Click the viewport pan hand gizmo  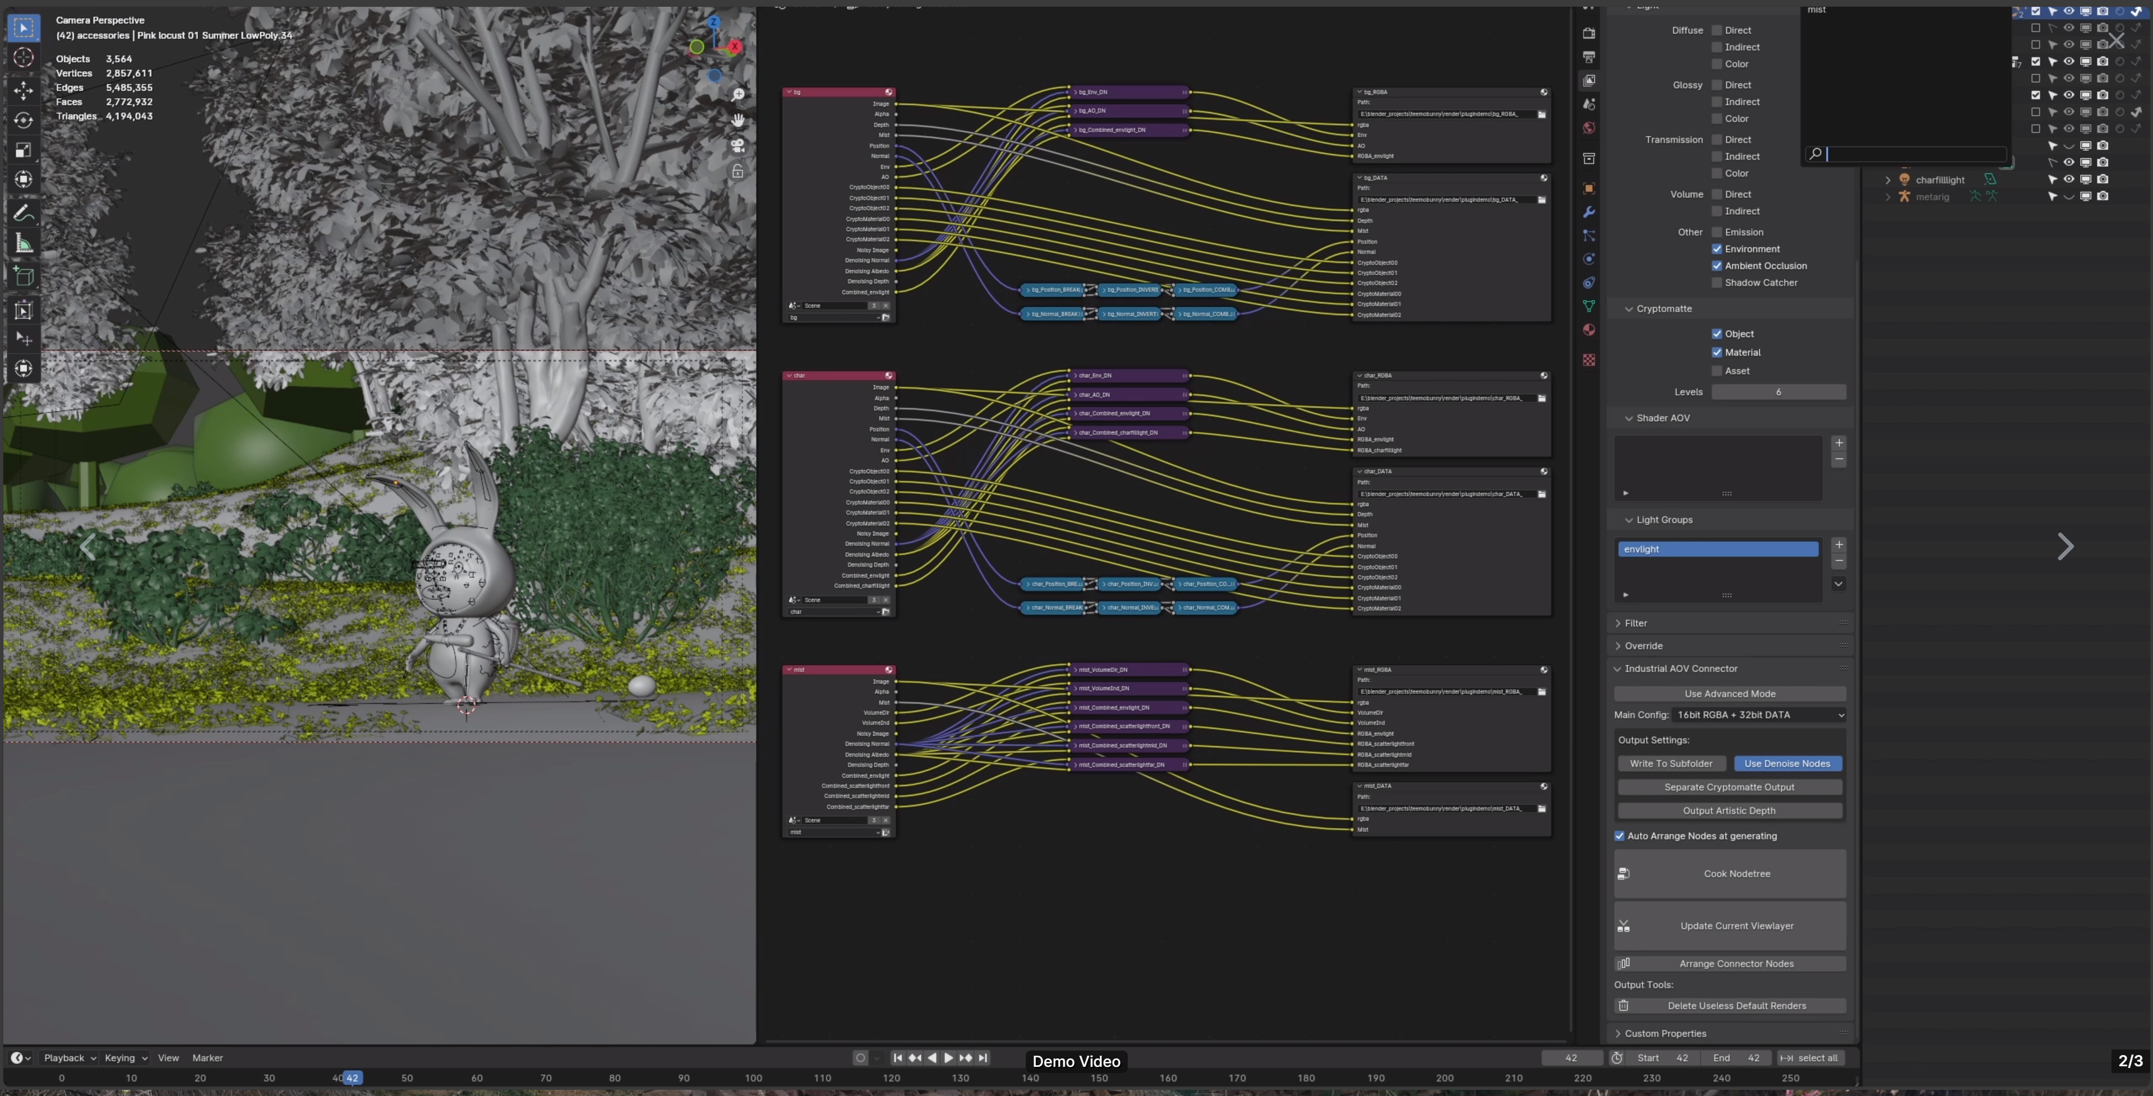click(x=738, y=121)
